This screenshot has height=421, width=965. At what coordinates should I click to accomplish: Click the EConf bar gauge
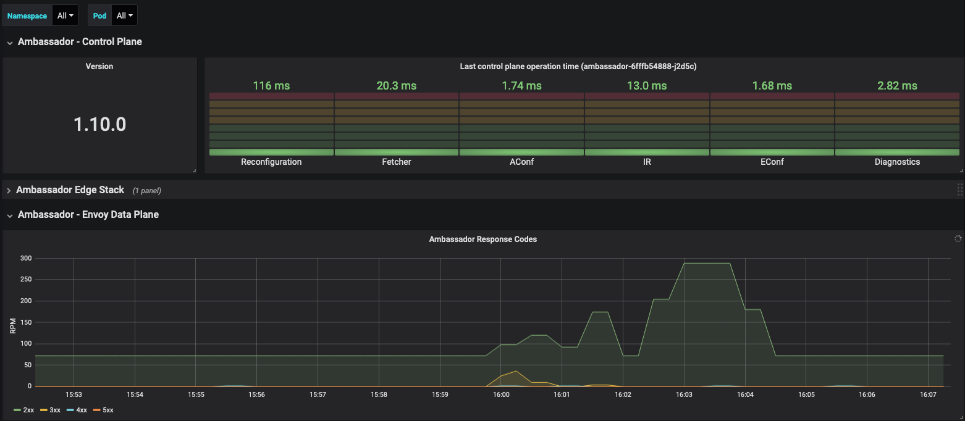(x=772, y=124)
